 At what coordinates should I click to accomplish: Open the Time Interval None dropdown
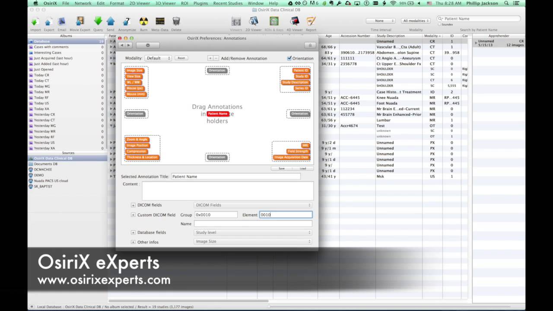pyautogui.click(x=381, y=21)
